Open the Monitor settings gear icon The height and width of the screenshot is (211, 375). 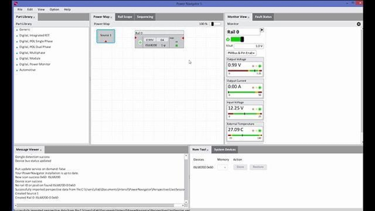click(x=359, y=24)
